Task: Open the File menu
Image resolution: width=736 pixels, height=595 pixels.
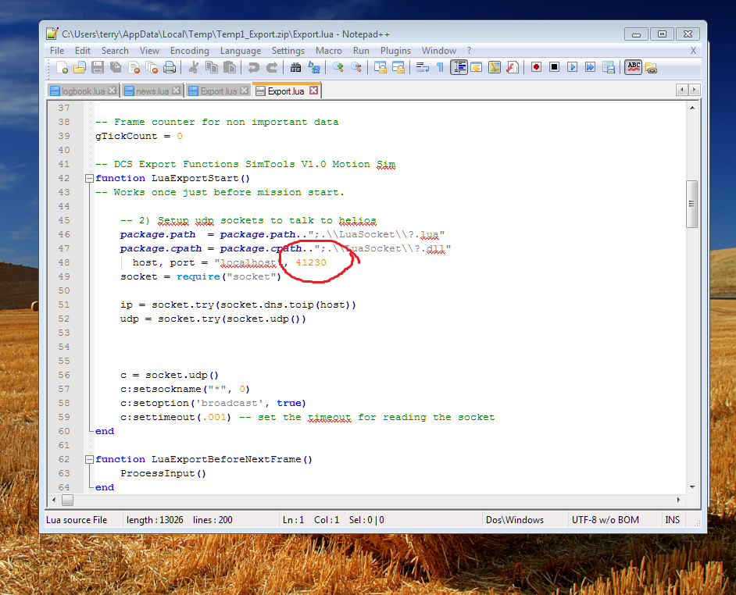Action: (57, 51)
